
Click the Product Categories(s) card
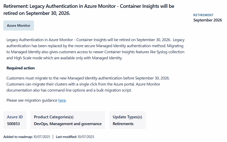(68, 120)
